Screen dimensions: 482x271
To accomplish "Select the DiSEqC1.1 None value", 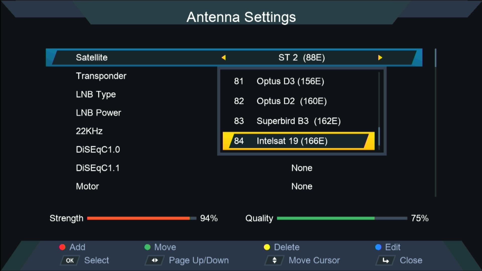I will click(x=302, y=168).
